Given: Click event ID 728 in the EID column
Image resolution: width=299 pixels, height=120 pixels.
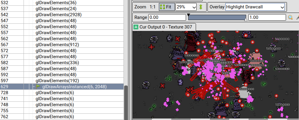Looking at the screenshot, I should [5, 93].
